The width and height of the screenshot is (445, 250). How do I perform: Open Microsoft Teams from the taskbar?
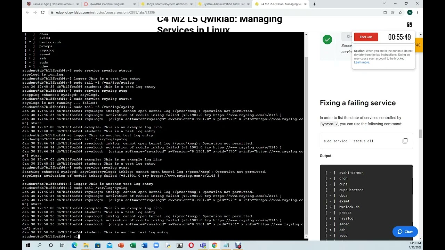[203, 245]
